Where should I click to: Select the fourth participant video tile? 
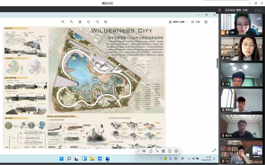coord(242,100)
